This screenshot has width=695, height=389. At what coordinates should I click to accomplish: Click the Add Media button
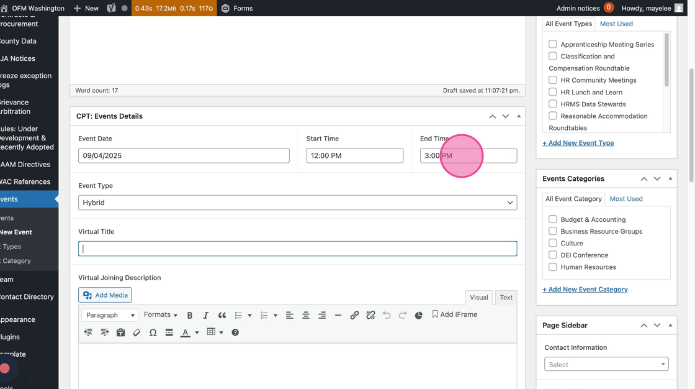[105, 295]
